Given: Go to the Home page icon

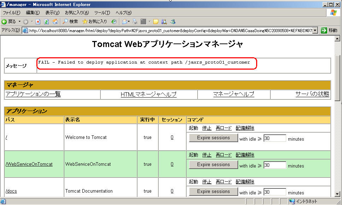Looking at the screenshot, I should [55, 22].
